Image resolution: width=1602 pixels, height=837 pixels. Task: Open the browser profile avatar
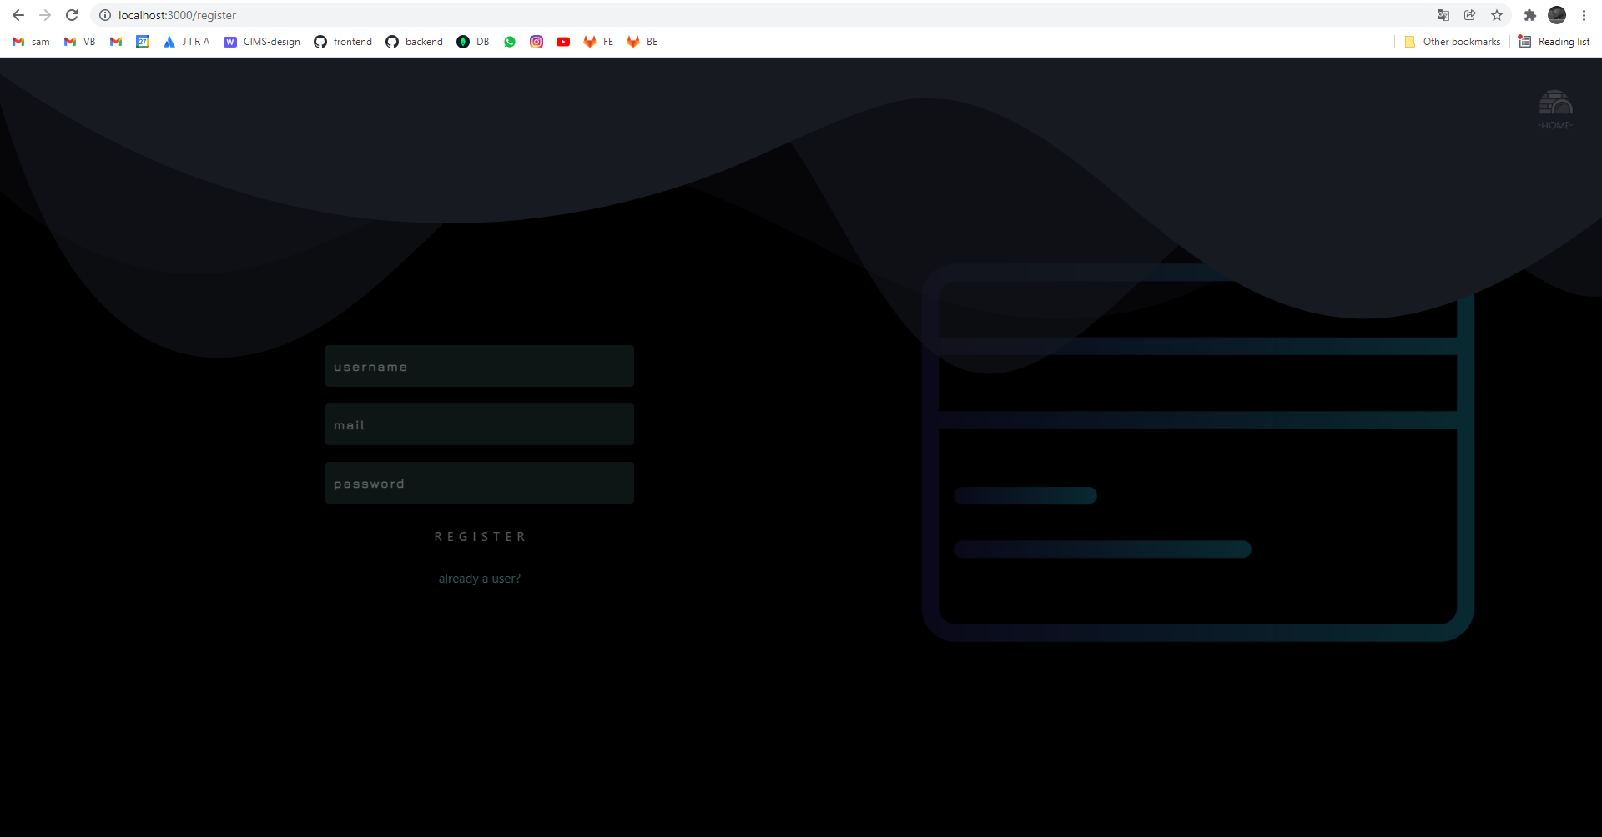point(1557,15)
